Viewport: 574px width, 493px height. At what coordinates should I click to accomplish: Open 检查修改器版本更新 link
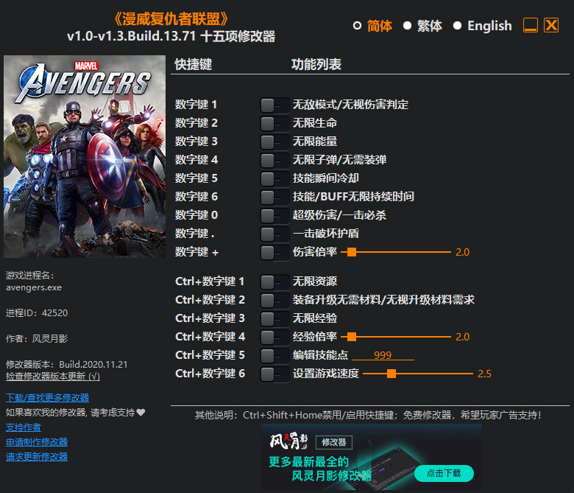[53, 376]
